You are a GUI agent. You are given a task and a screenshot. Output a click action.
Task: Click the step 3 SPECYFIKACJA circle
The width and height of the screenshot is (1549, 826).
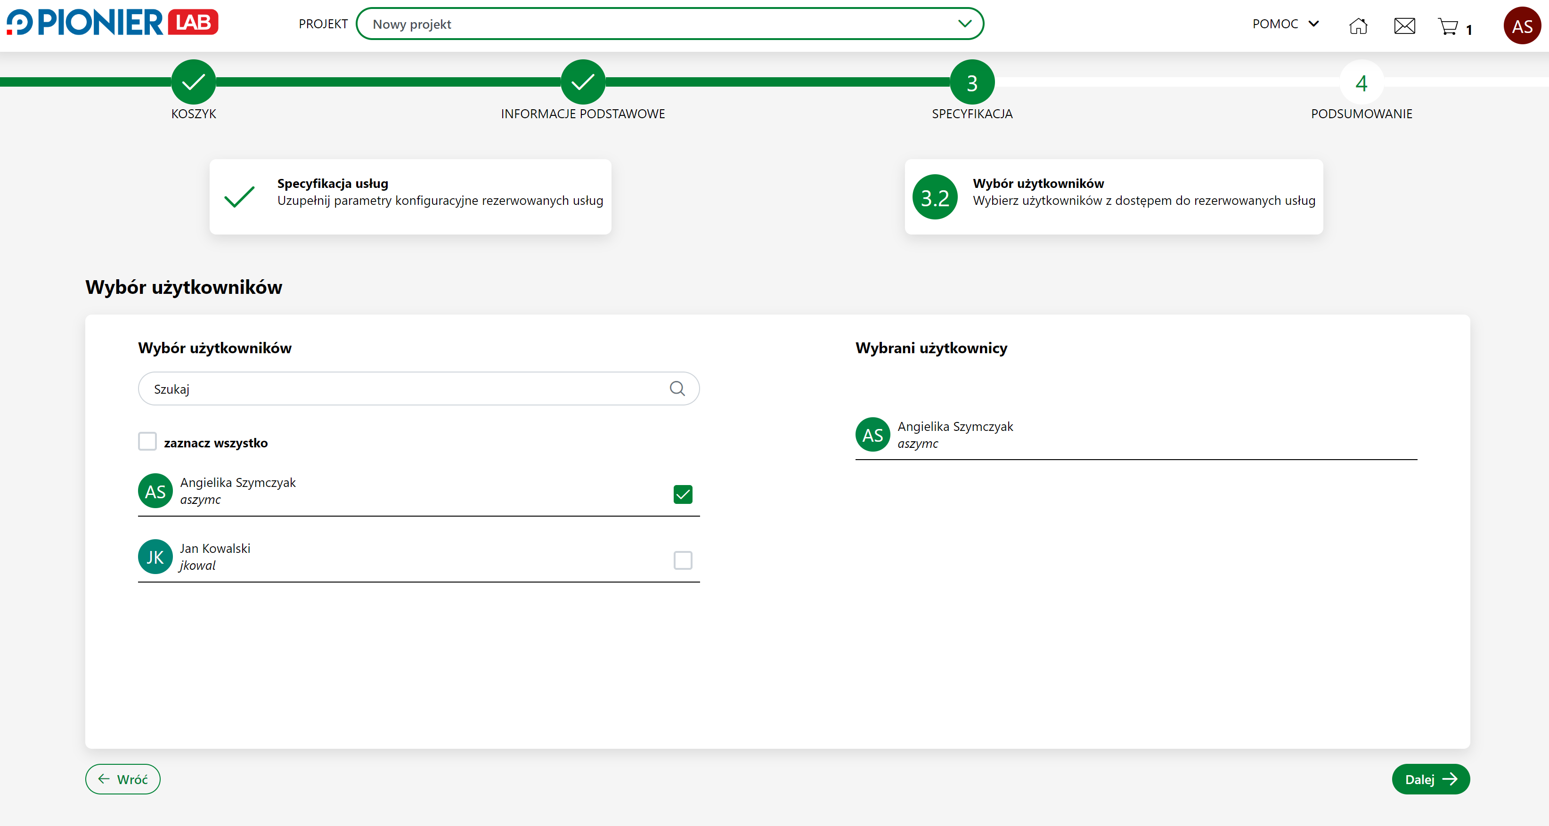972,82
